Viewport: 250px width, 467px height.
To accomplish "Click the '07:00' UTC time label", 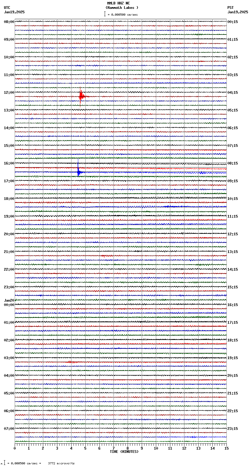I will (9, 429).
